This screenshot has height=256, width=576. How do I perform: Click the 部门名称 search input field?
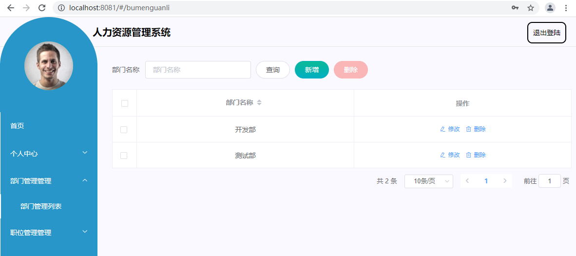tap(198, 70)
